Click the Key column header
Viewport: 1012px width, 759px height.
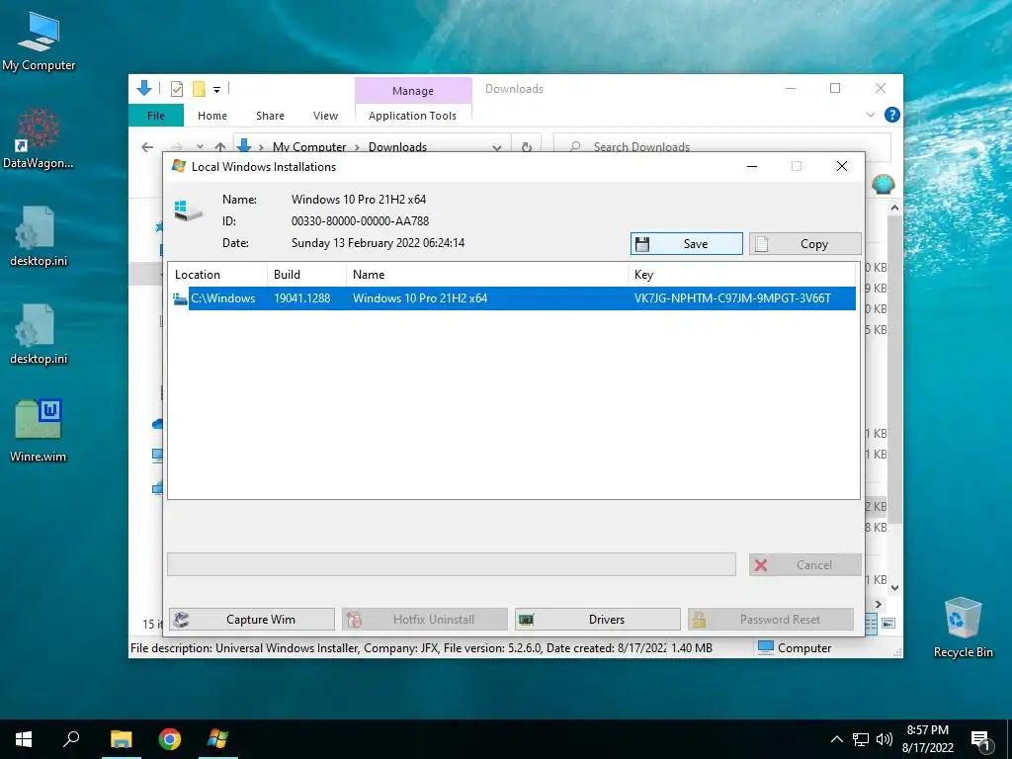tap(743, 275)
